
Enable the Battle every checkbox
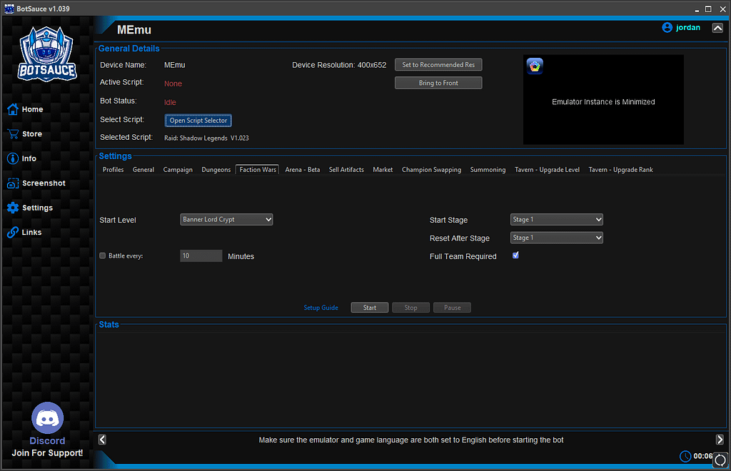click(102, 255)
